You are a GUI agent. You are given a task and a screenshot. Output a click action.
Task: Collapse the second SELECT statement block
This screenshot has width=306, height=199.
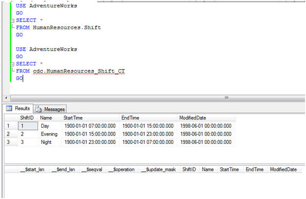(x=12, y=64)
